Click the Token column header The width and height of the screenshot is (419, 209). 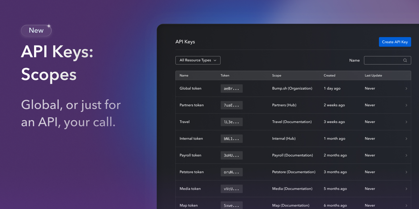tap(225, 76)
